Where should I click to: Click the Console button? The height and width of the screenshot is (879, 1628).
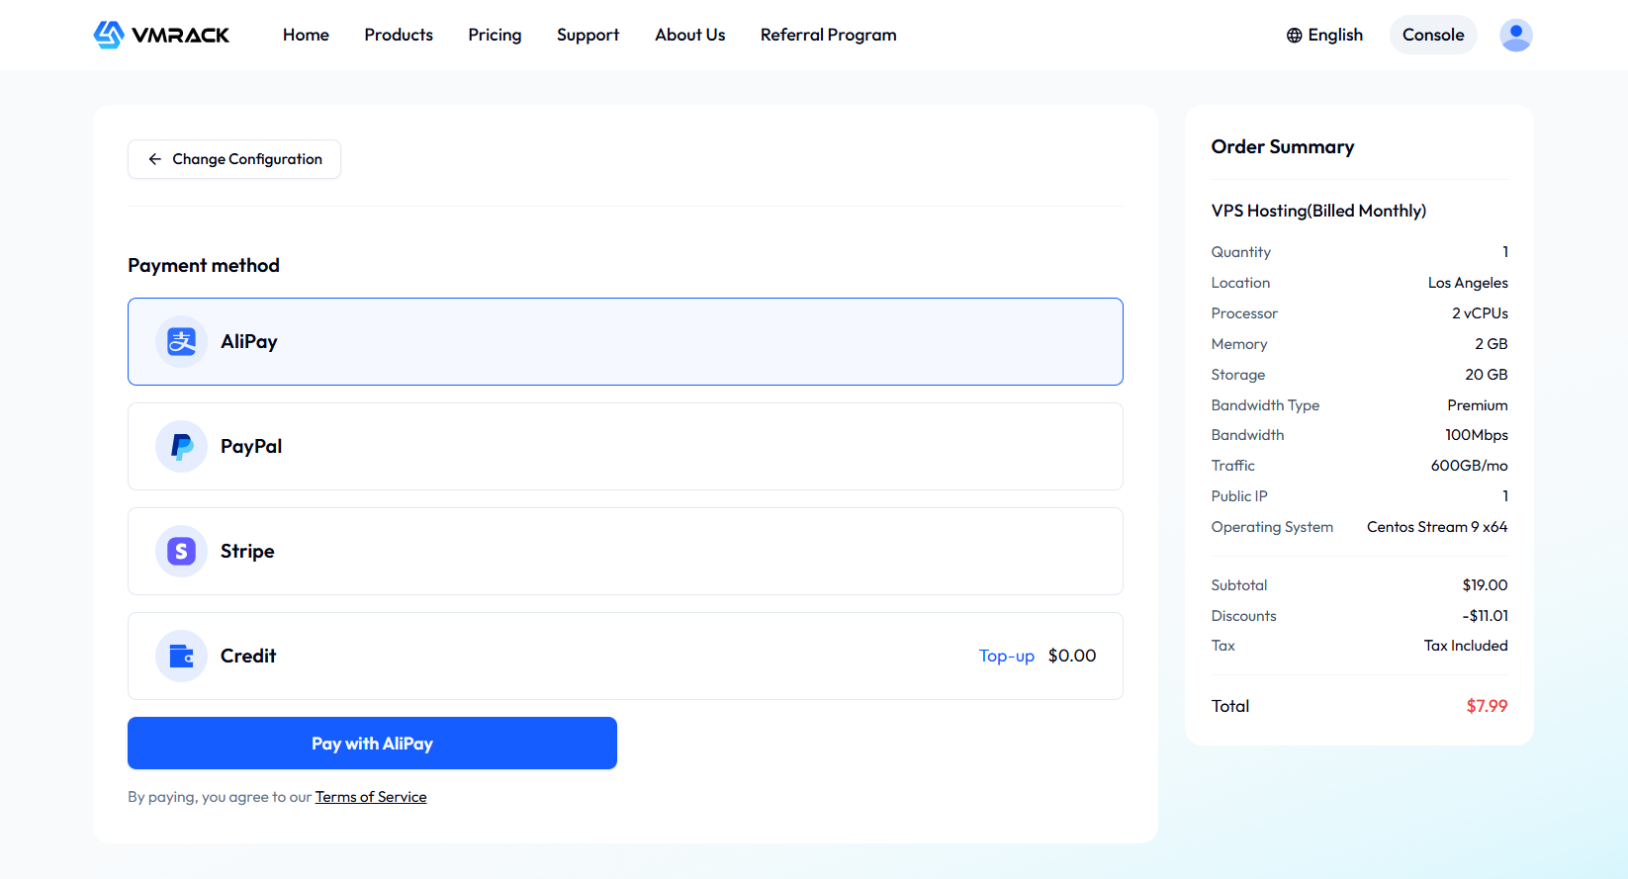(1433, 35)
